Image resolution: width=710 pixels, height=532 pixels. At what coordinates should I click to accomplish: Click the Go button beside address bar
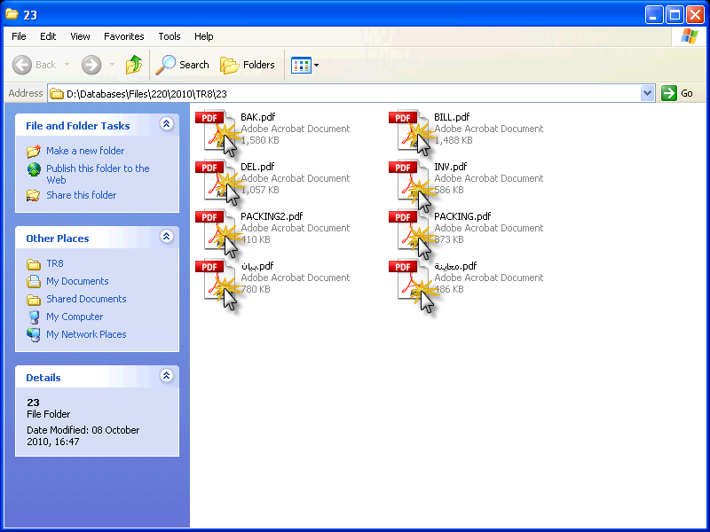(677, 93)
